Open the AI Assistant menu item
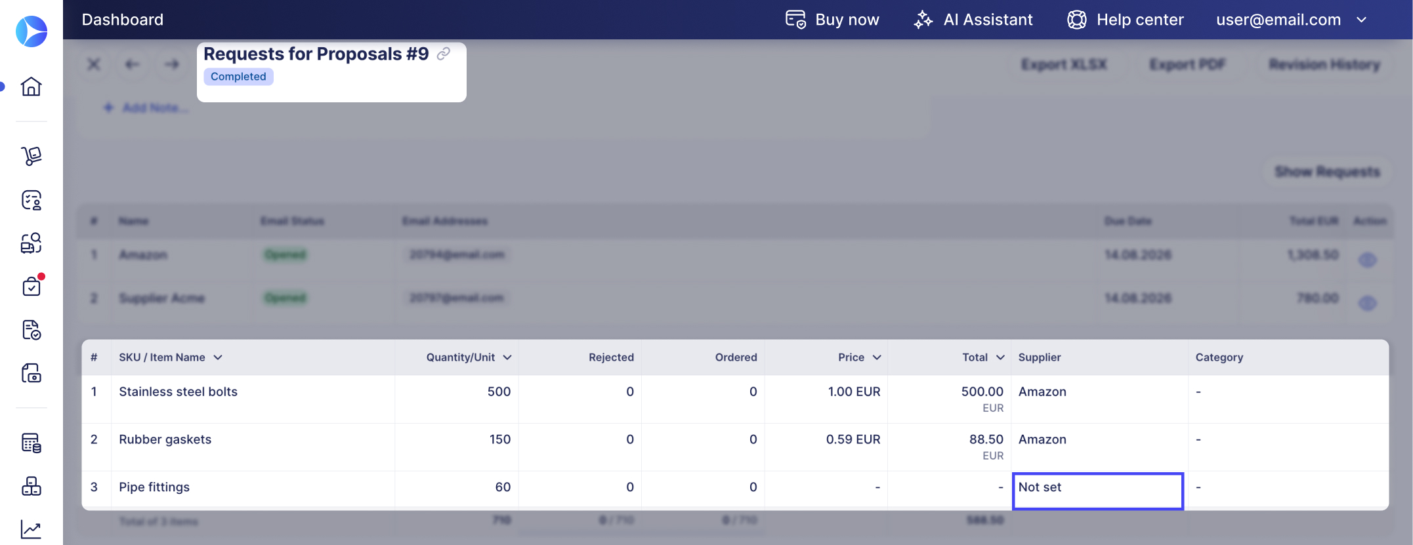 [x=973, y=20]
